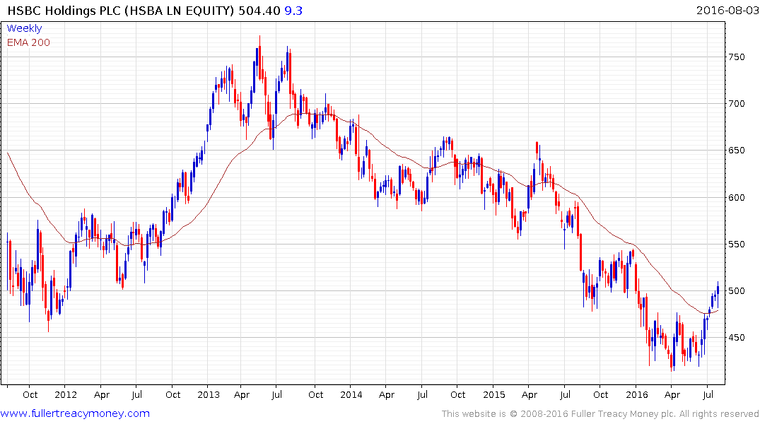This screenshot has height=424, width=760.
Task: Select the 500 price axis label
Action: (x=736, y=291)
